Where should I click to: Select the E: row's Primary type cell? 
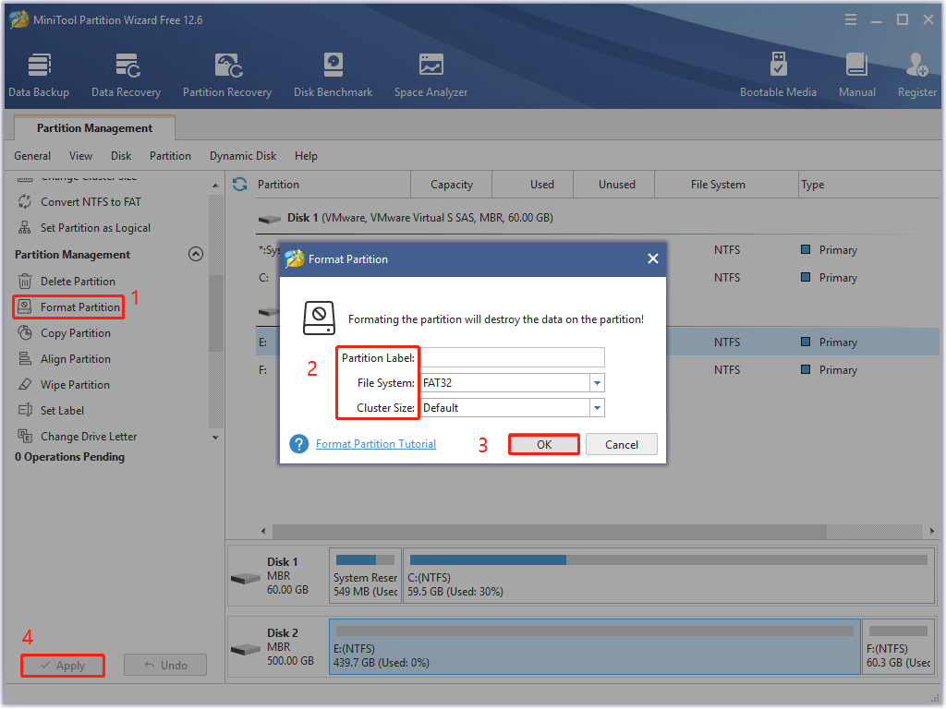coord(829,342)
